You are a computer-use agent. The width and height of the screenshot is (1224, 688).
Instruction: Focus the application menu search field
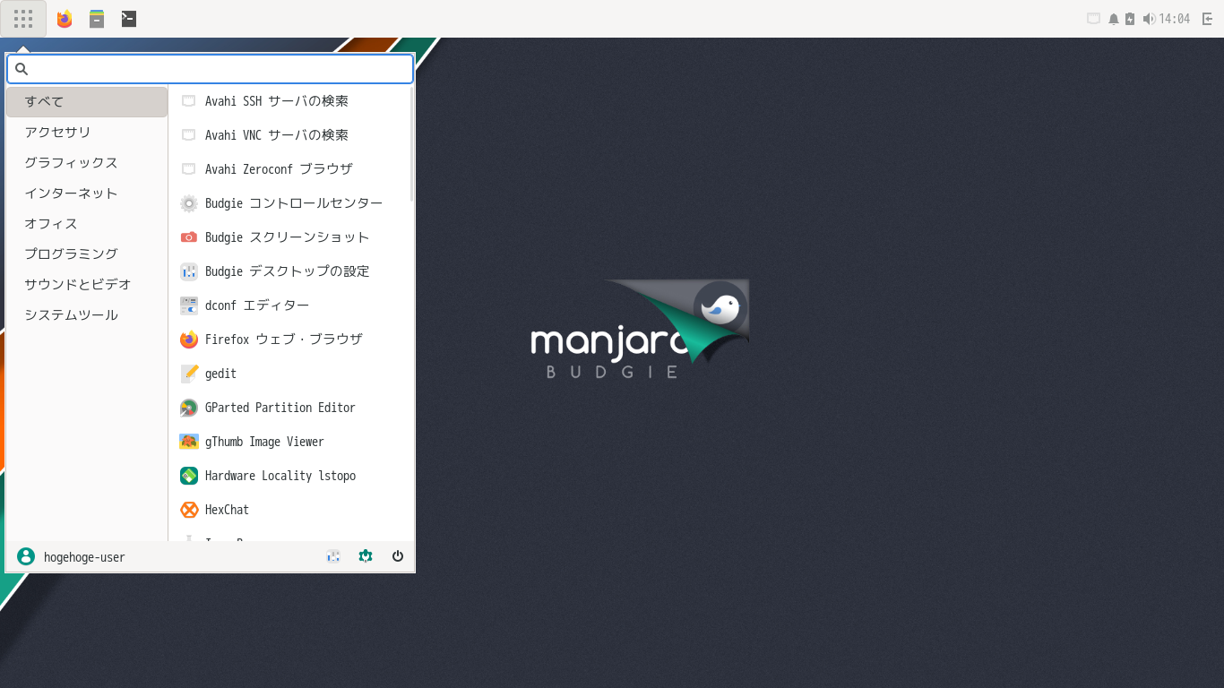(211, 69)
